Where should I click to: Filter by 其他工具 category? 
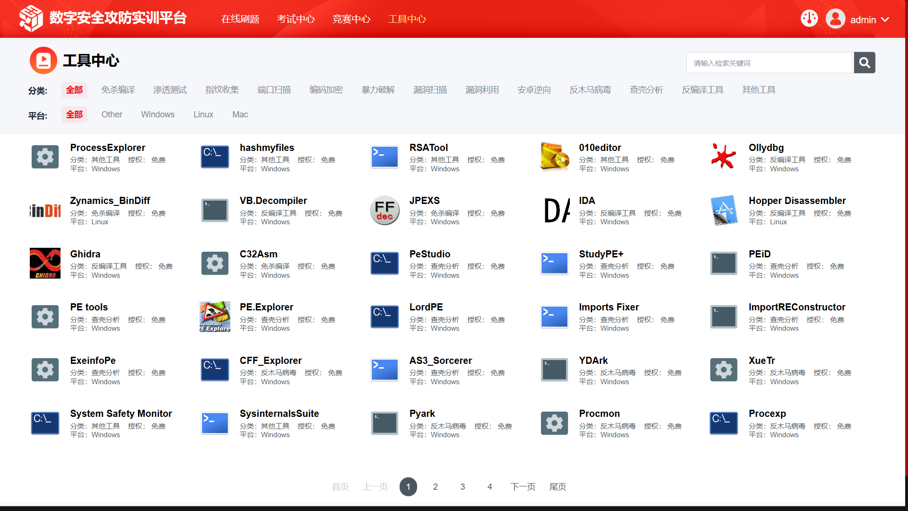[759, 90]
